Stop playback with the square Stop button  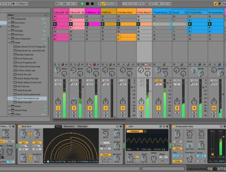tap(87, 4)
